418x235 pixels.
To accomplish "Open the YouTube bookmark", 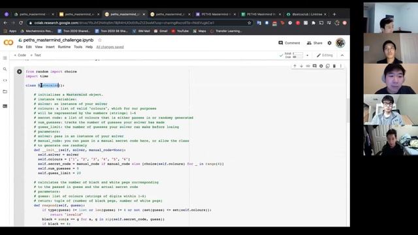I will pyautogui.click(x=180, y=31).
